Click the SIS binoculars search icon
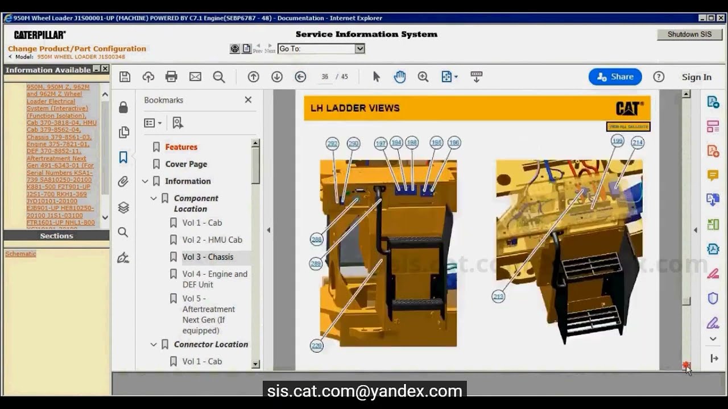The height and width of the screenshot is (409, 728). point(235,49)
